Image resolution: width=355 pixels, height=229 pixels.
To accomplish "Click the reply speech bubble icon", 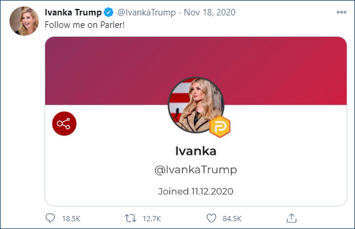I will [x=50, y=218].
